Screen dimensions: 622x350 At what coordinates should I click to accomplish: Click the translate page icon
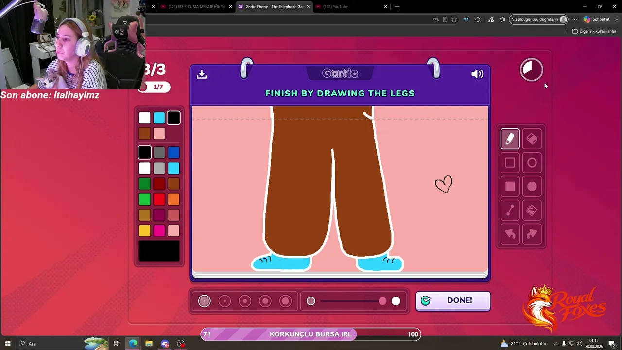point(436,19)
